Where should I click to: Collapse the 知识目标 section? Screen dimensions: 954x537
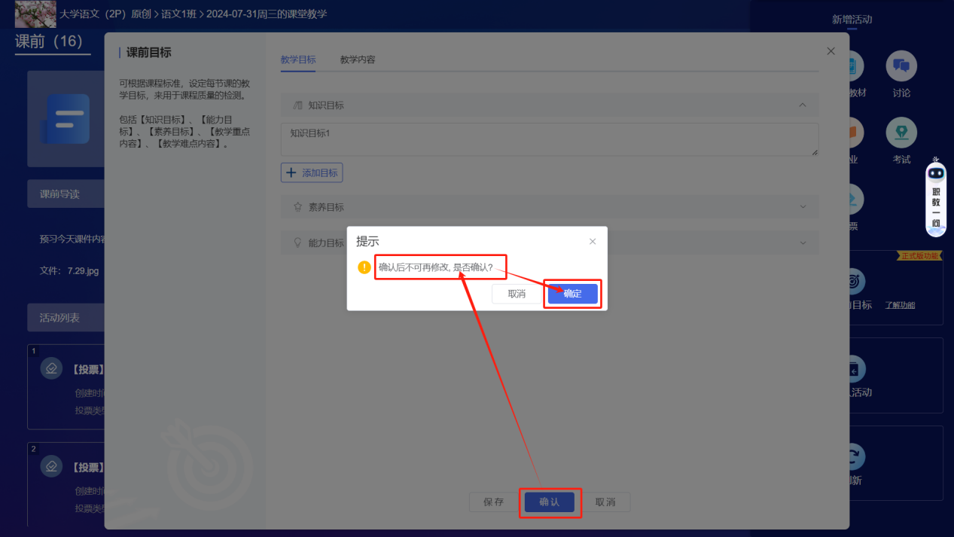[x=803, y=105]
